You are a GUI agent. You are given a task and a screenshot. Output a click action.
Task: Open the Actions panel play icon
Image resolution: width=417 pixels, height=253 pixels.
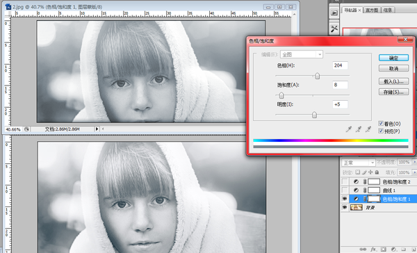coord(334,13)
